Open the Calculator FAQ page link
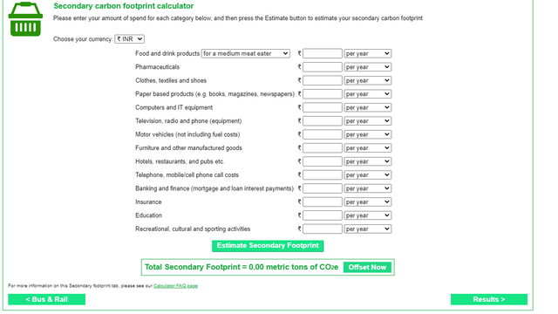This screenshot has width=558, height=314. (x=175, y=286)
